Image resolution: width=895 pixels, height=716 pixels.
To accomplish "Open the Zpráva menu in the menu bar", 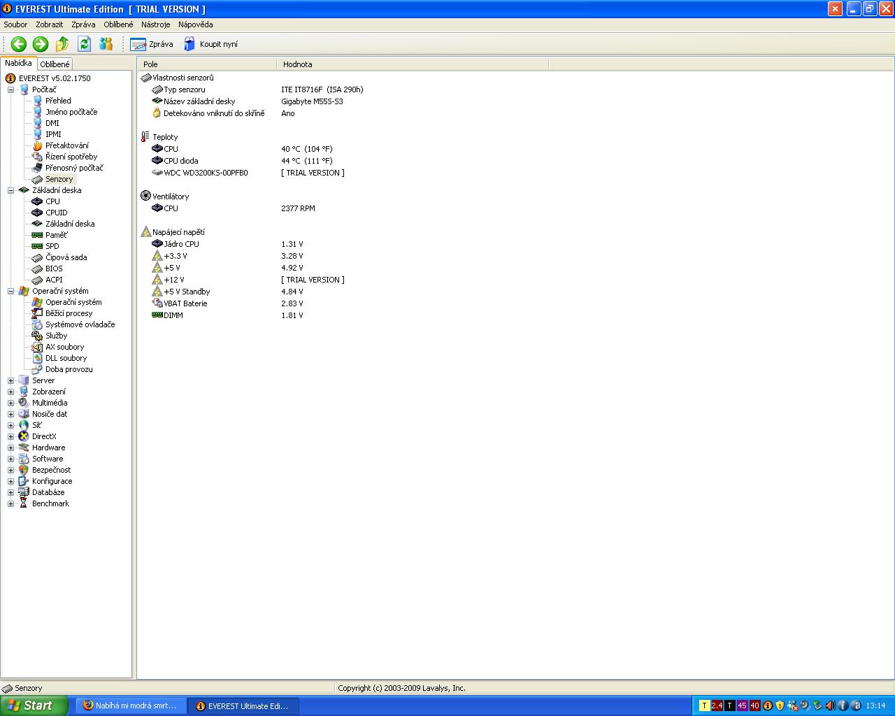I will coord(83,24).
